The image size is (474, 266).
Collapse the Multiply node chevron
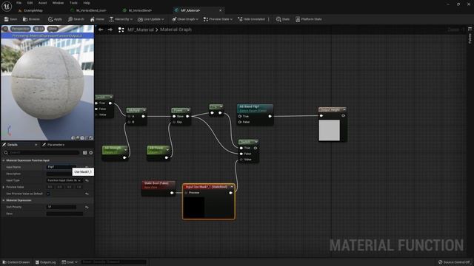click(144, 110)
